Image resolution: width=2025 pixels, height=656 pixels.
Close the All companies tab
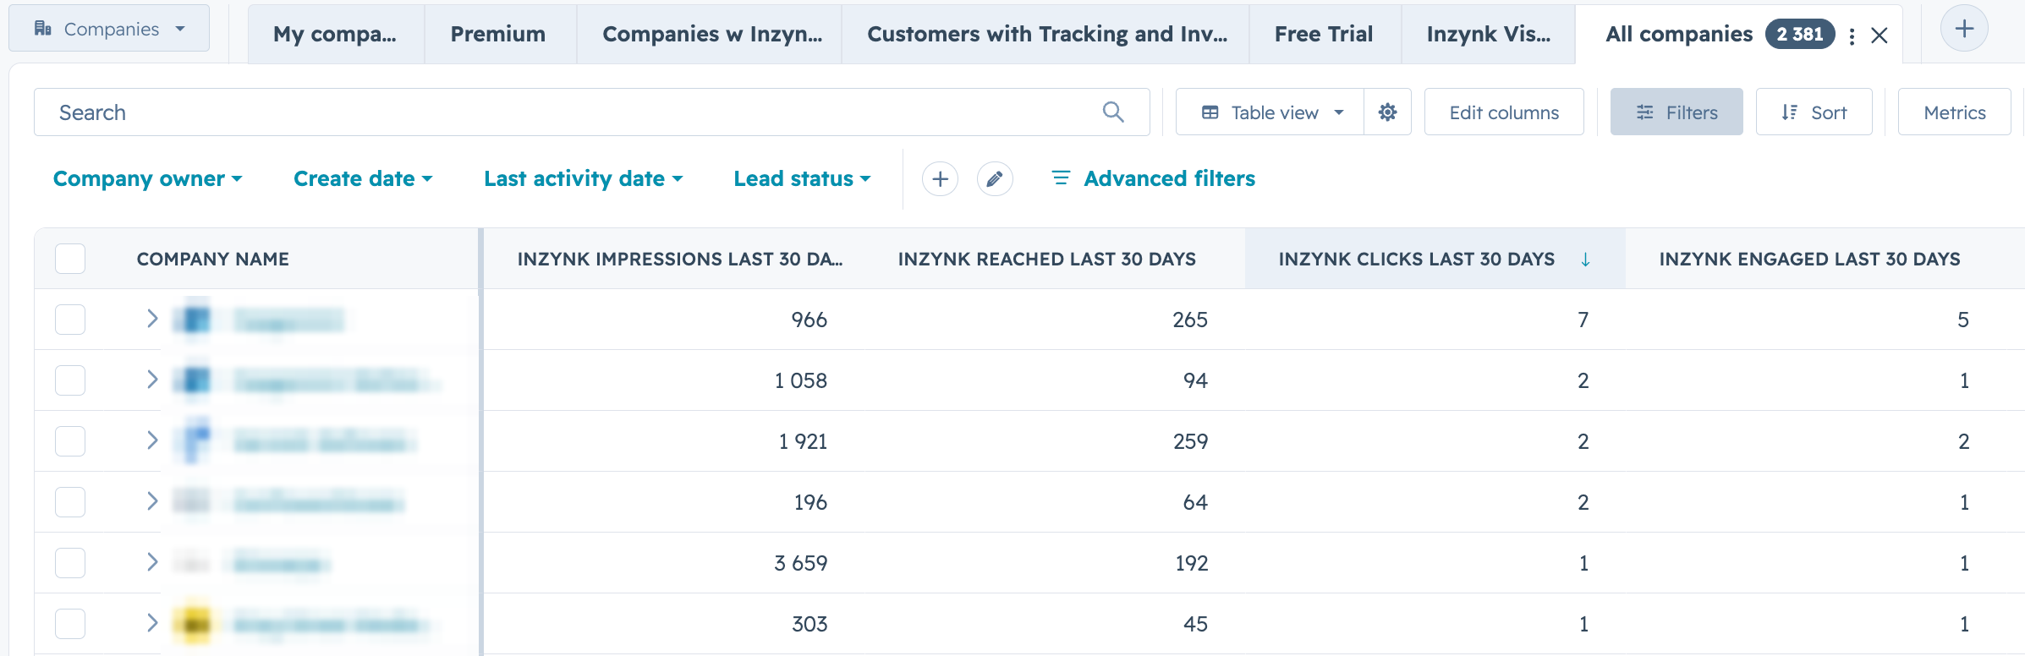click(x=1880, y=36)
